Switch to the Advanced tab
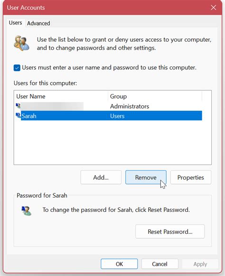 (x=38, y=23)
